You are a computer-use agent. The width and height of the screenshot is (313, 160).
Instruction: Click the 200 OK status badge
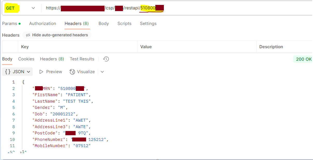303,59
